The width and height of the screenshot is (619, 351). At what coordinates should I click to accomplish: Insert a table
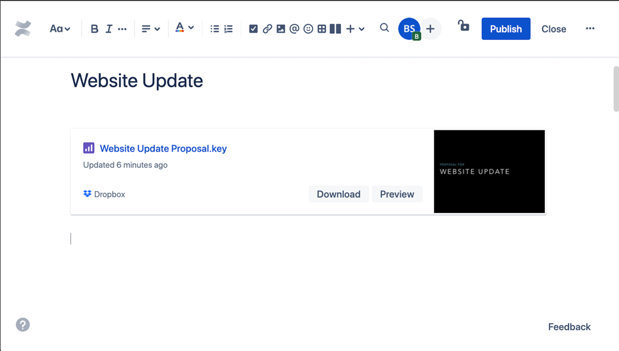[x=321, y=28]
